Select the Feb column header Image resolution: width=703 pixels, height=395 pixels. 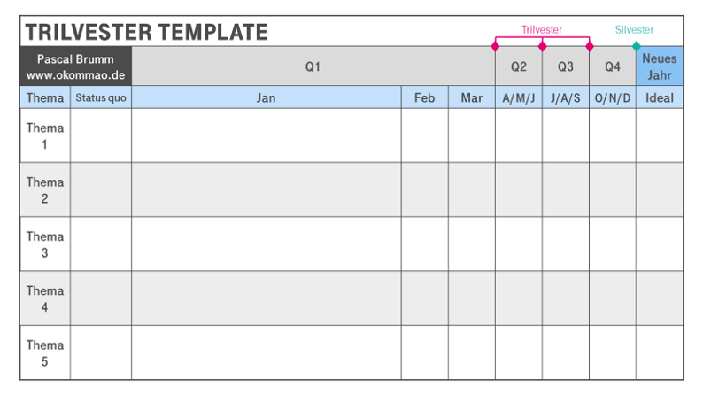[x=424, y=97]
